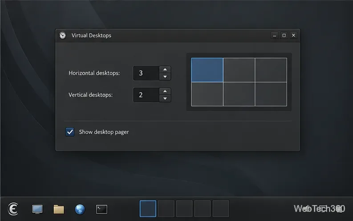353x221 pixels.
Task: Launch the computer monitor icon in taskbar
Action: coord(37,209)
